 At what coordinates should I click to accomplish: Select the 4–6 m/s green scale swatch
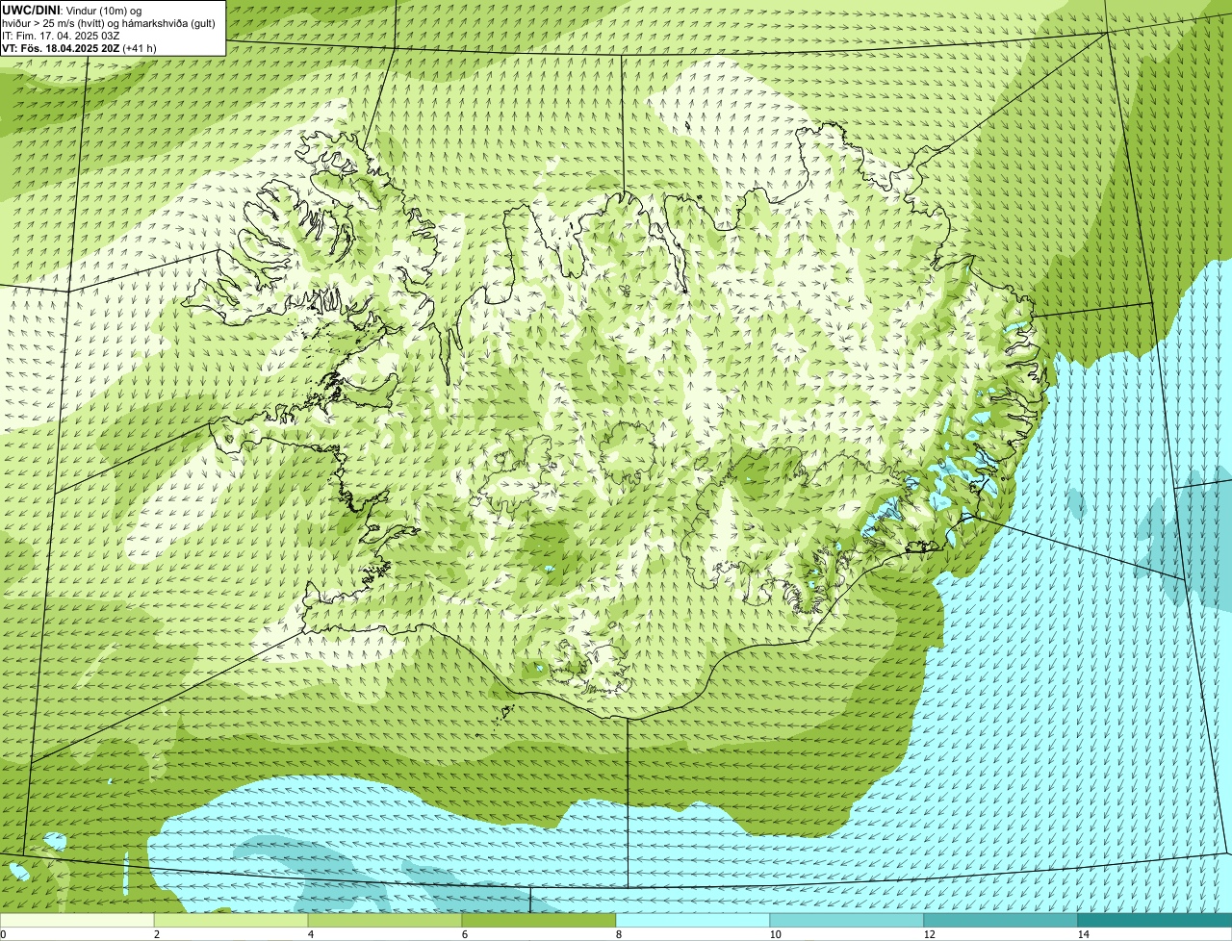click(x=385, y=920)
